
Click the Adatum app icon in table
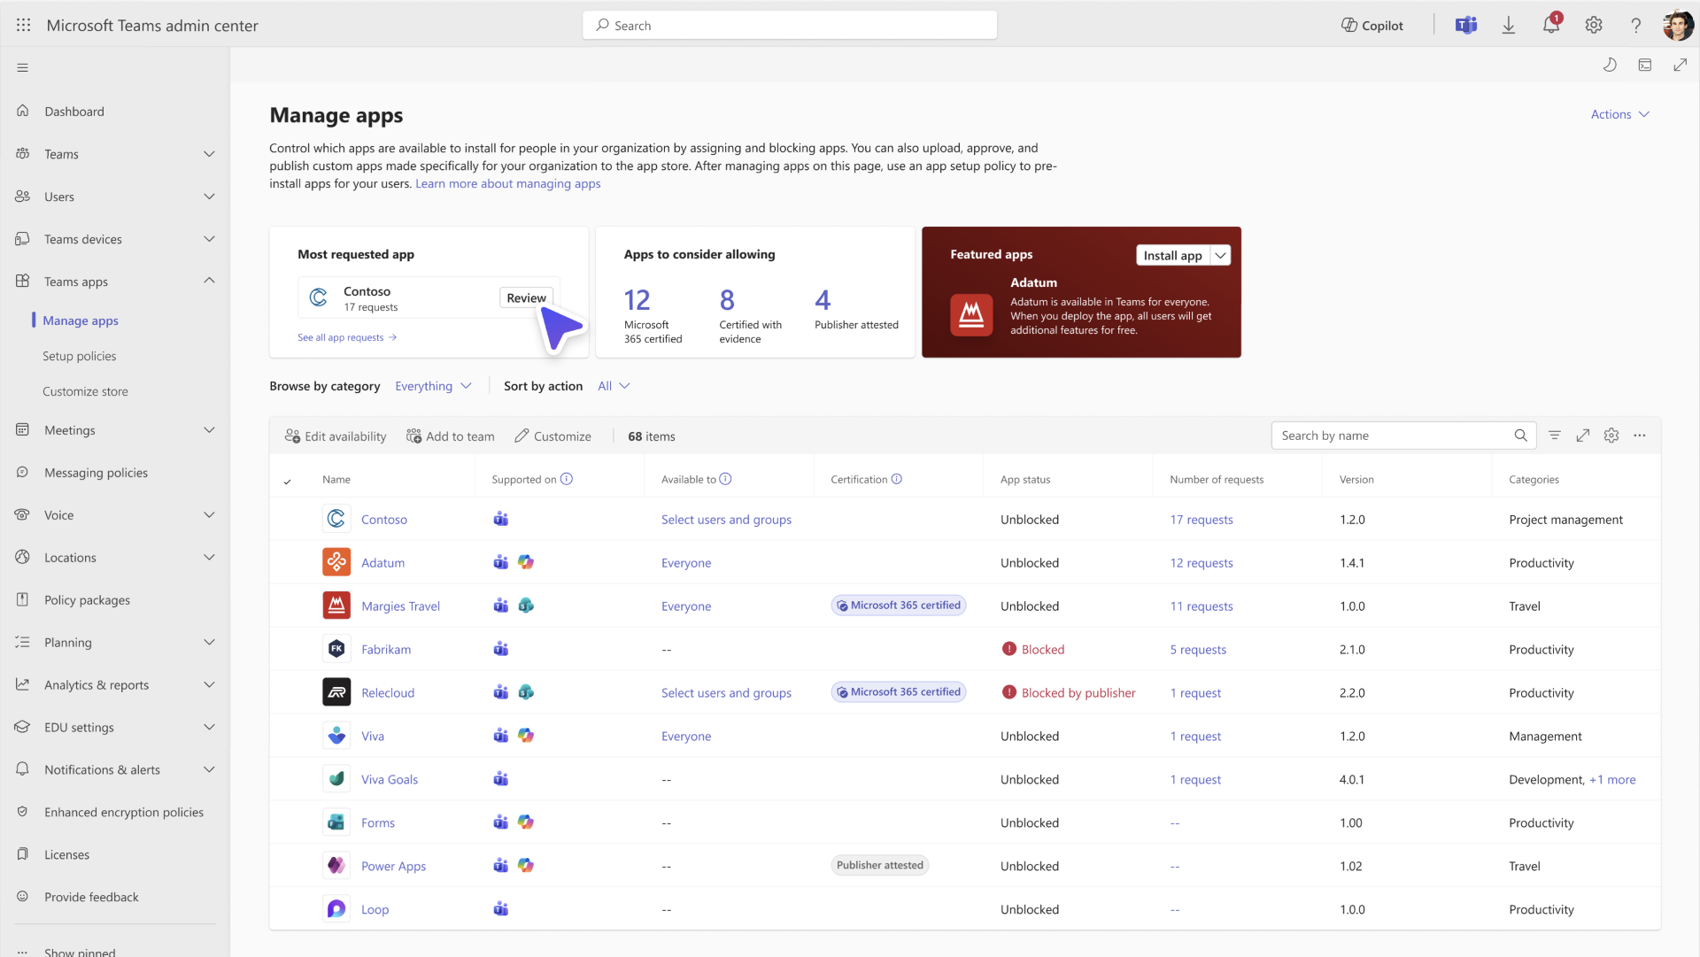336,562
